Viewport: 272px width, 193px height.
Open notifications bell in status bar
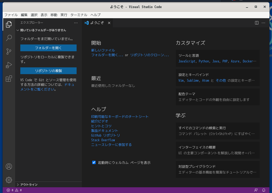264,190
